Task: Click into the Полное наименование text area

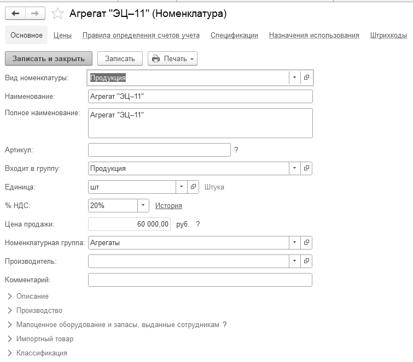Action: coord(200,123)
